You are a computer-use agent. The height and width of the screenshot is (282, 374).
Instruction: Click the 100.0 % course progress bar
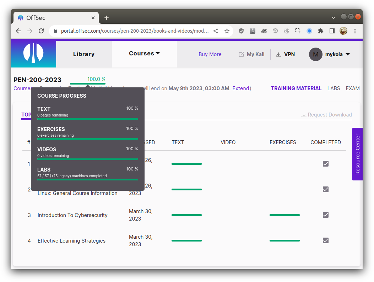[87, 83]
